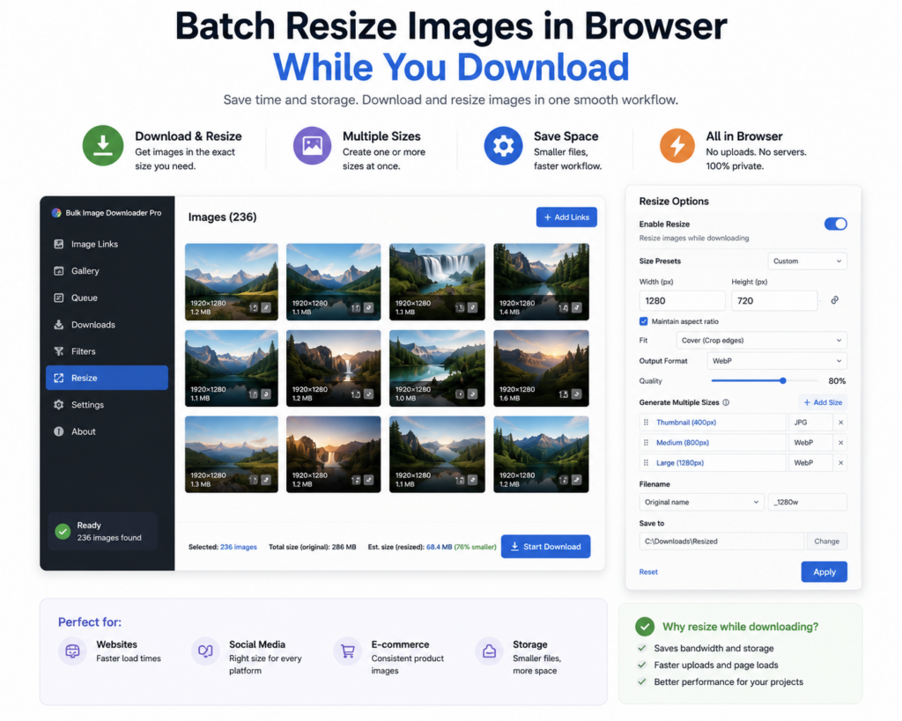Click the Width (px) input field
Image resolution: width=902 pixels, height=721 pixels.
682,301
